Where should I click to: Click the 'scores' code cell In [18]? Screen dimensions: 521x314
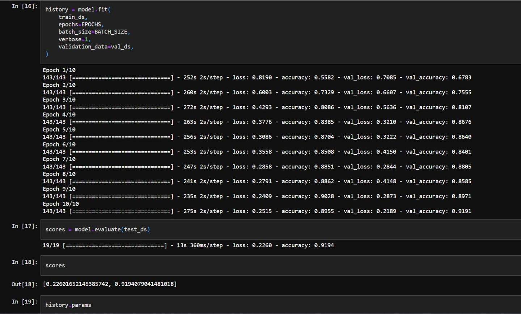point(281,266)
